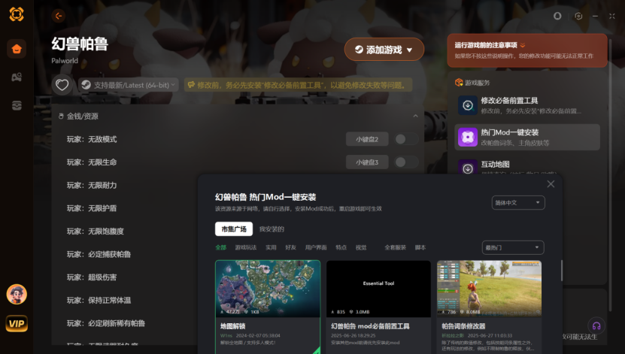Image resolution: width=625 pixels, height=354 pixels.
Task: Open the 地图解锁 mod thumbnail
Action: (x=268, y=289)
